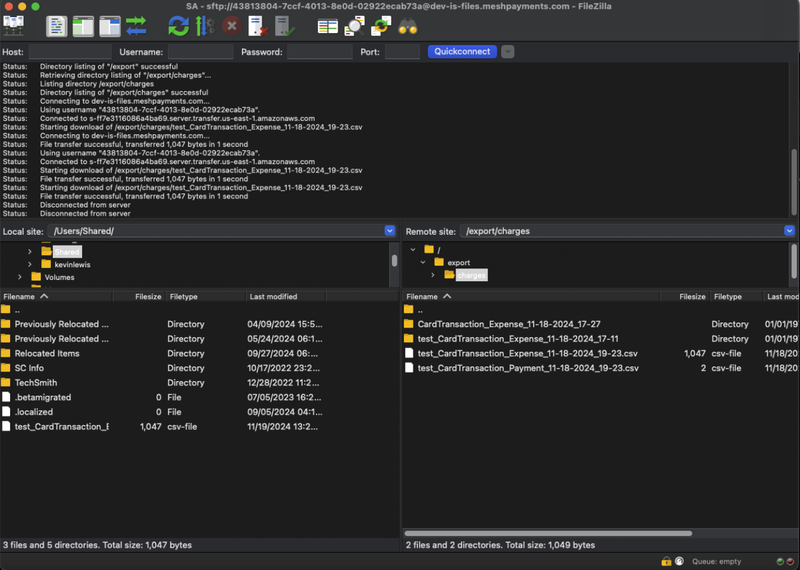Select Previously Relocated folder modified 04/09/2024

[x=199, y=324]
